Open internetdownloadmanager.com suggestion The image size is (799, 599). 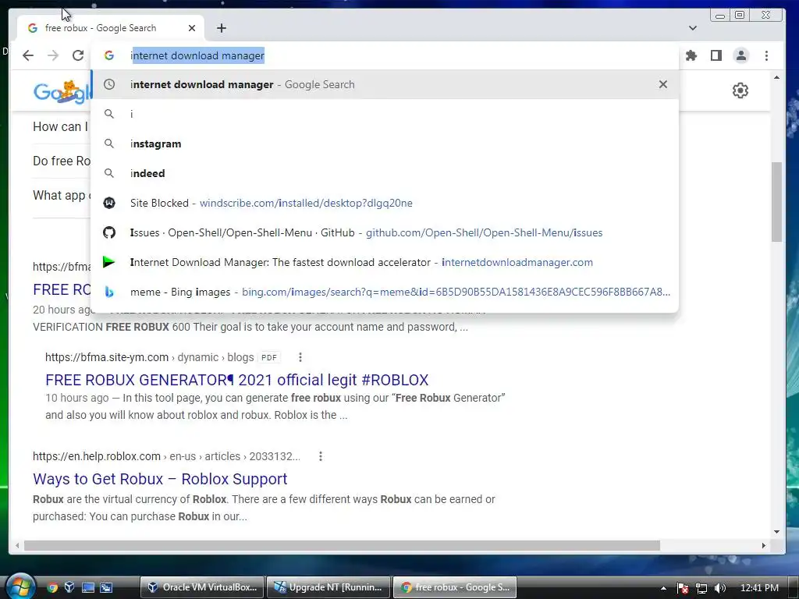point(385,262)
